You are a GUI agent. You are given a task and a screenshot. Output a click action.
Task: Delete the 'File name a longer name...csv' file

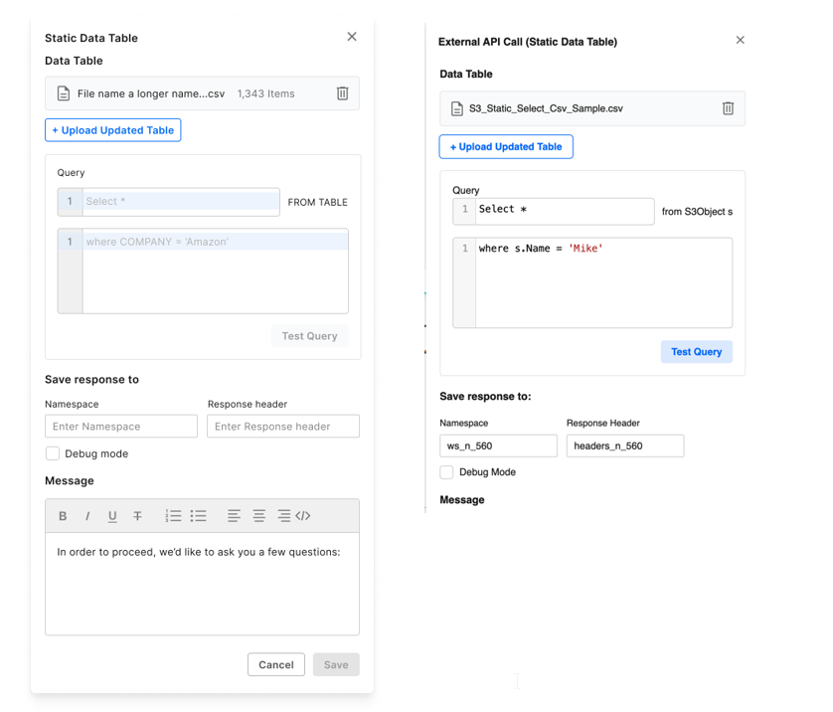(343, 93)
